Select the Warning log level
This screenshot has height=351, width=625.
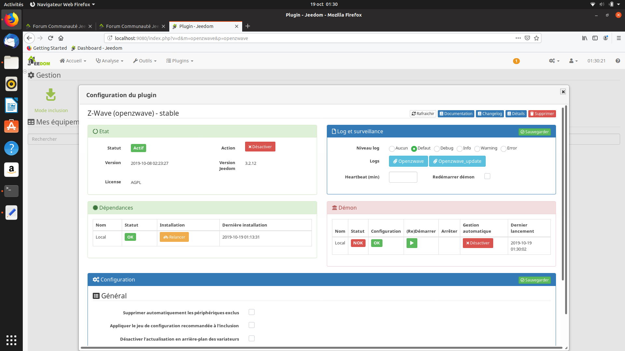pyautogui.click(x=477, y=149)
